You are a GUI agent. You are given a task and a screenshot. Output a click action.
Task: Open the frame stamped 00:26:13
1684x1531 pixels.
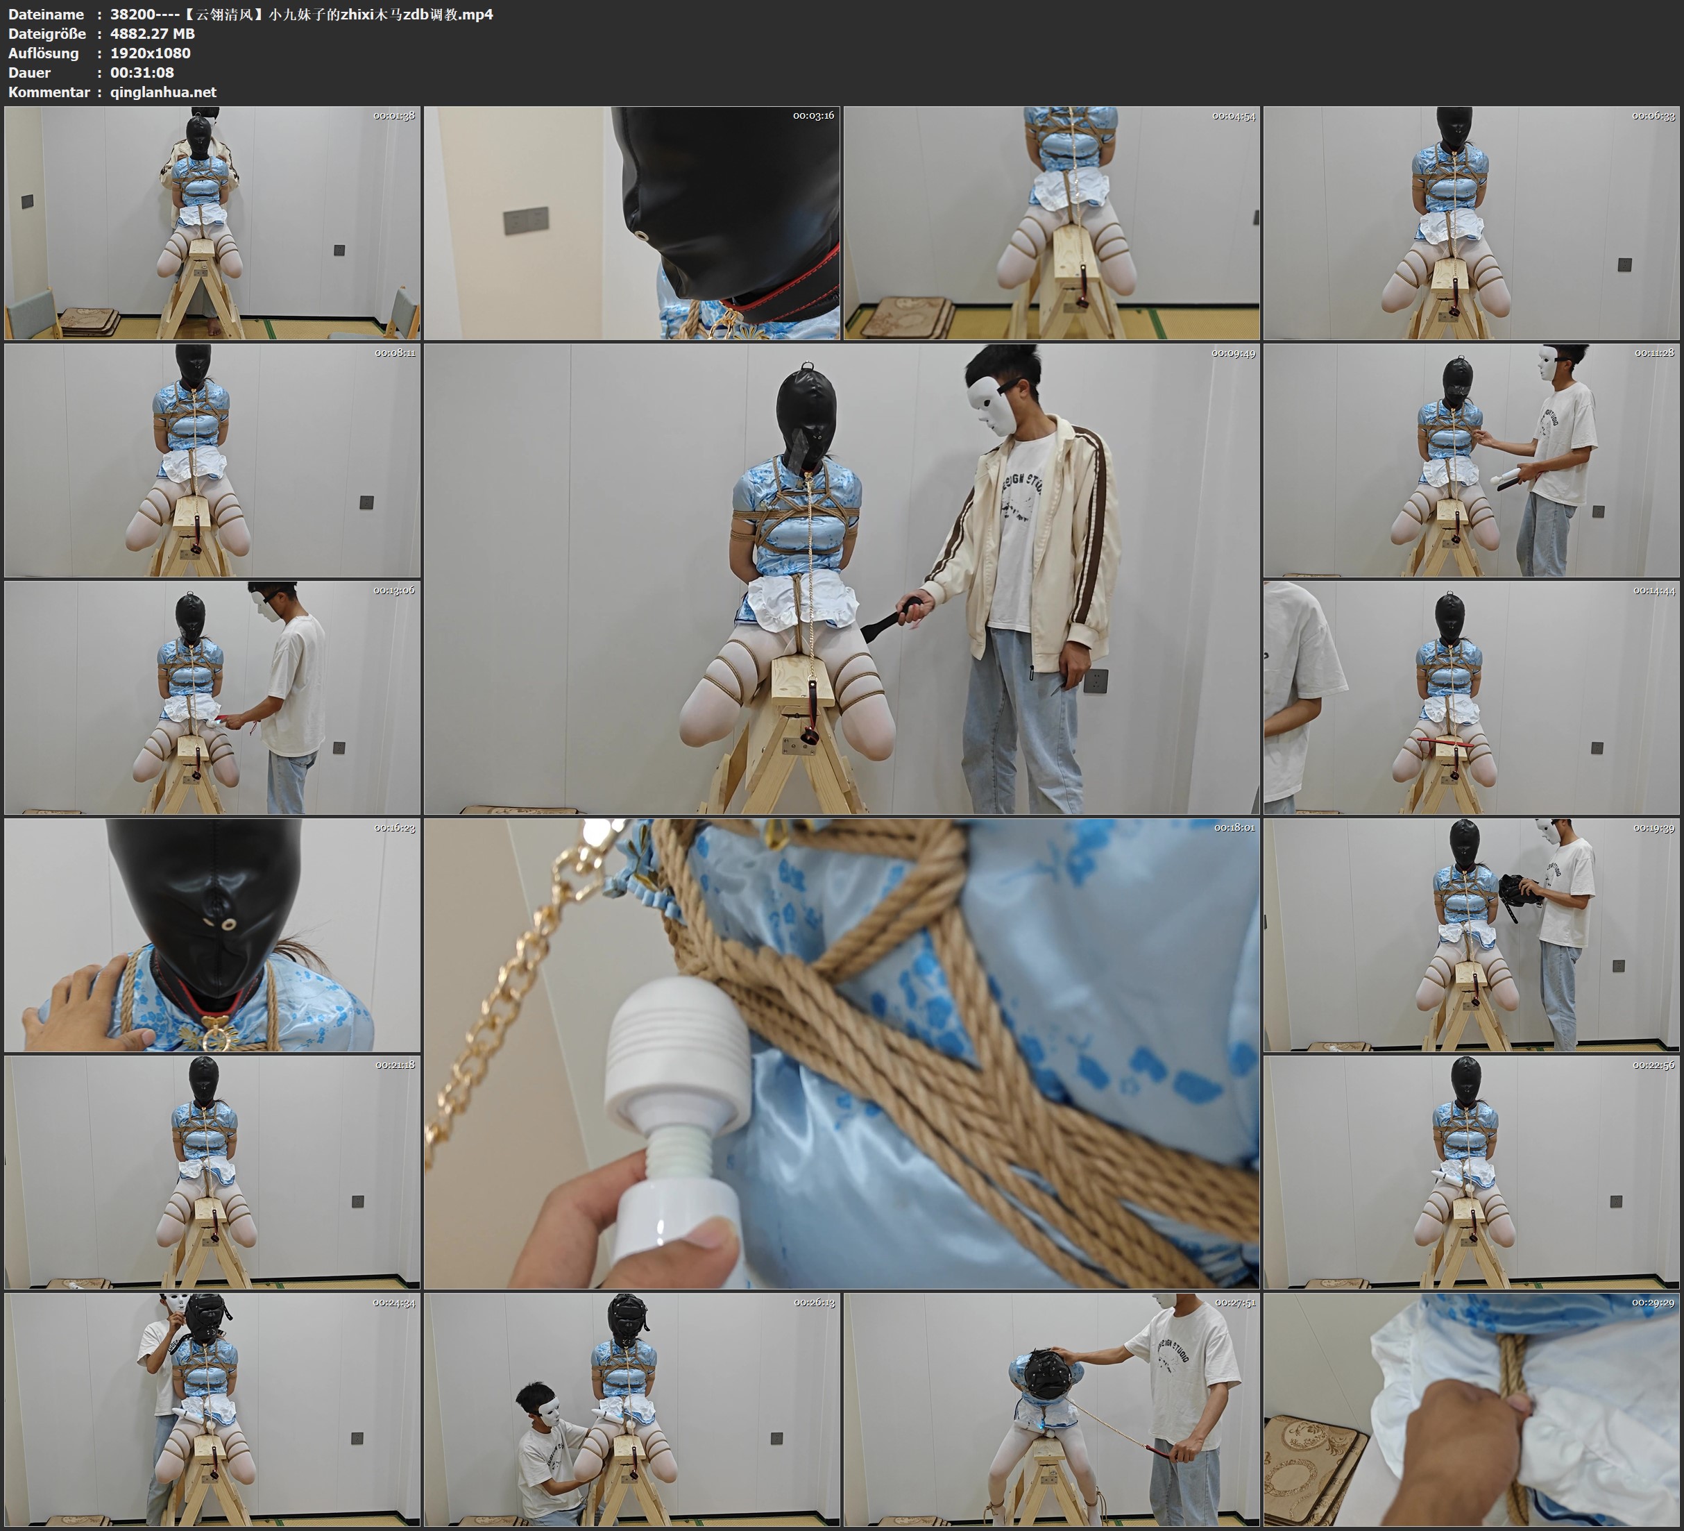[x=631, y=1409]
